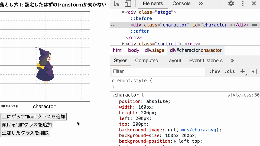Screen dimensions: 260x146
Task: Click the styles Filter input field
Action: point(158,71)
